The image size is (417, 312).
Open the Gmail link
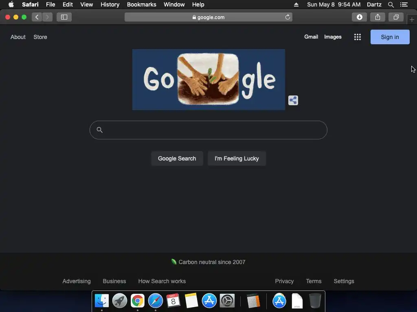[311, 37]
